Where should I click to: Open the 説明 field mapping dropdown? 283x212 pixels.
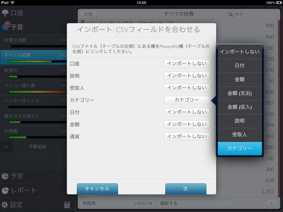click(x=187, y=76)
